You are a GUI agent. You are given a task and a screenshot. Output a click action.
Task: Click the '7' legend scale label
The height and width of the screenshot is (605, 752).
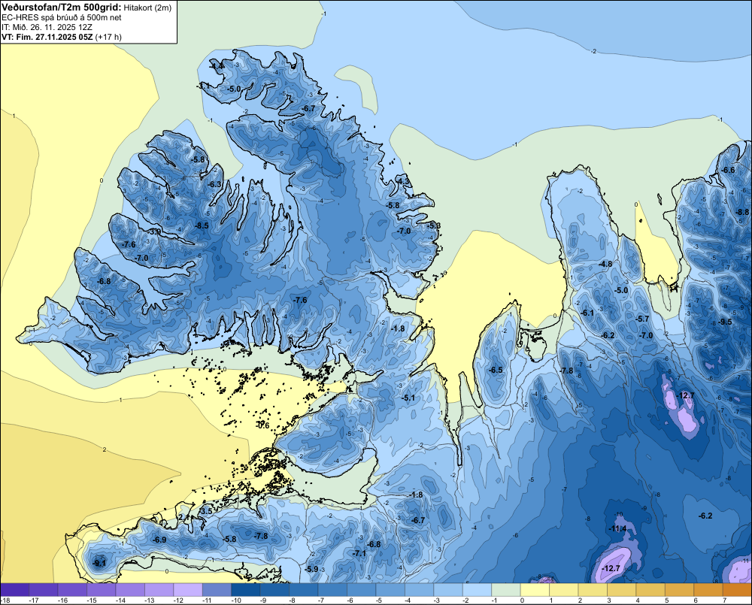tap(724, 600)
